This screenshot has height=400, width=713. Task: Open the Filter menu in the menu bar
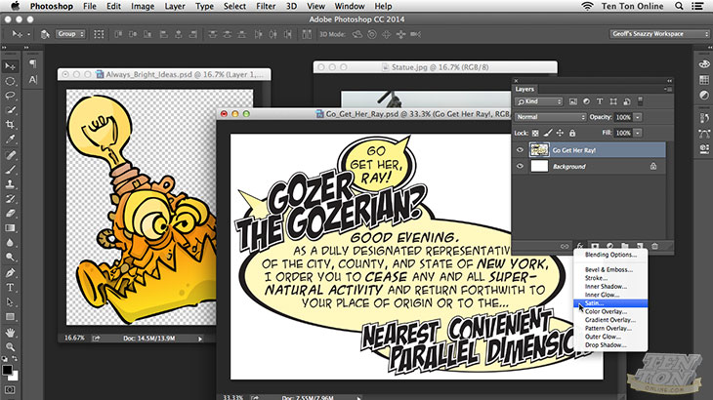(265, 6)
